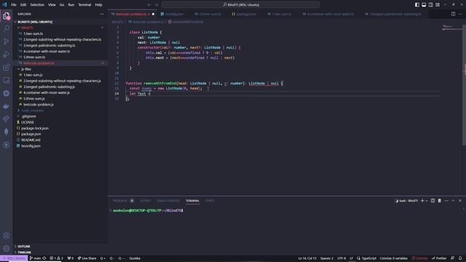The image size is (466, 262).
Task: Maximize the terminal panel size
Action: coord(453,201)
